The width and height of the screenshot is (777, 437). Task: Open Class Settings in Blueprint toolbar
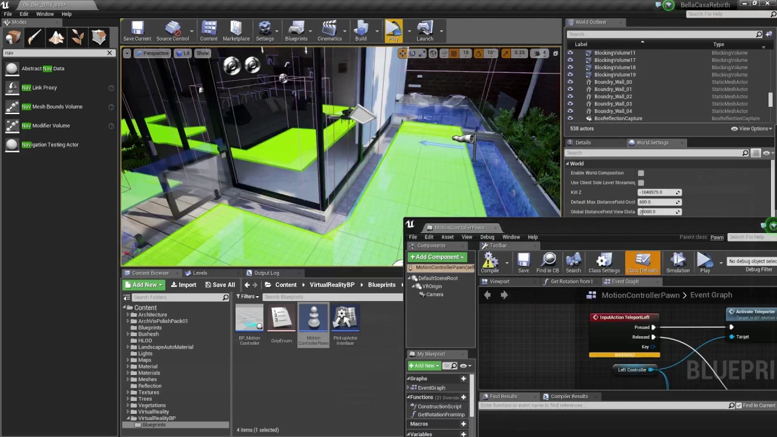(x=604, y=263)
